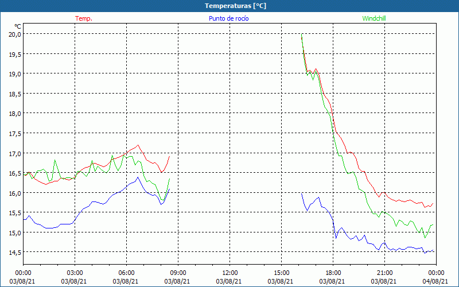
Task: Click the 12:00 time axis label
Action: 229,273
